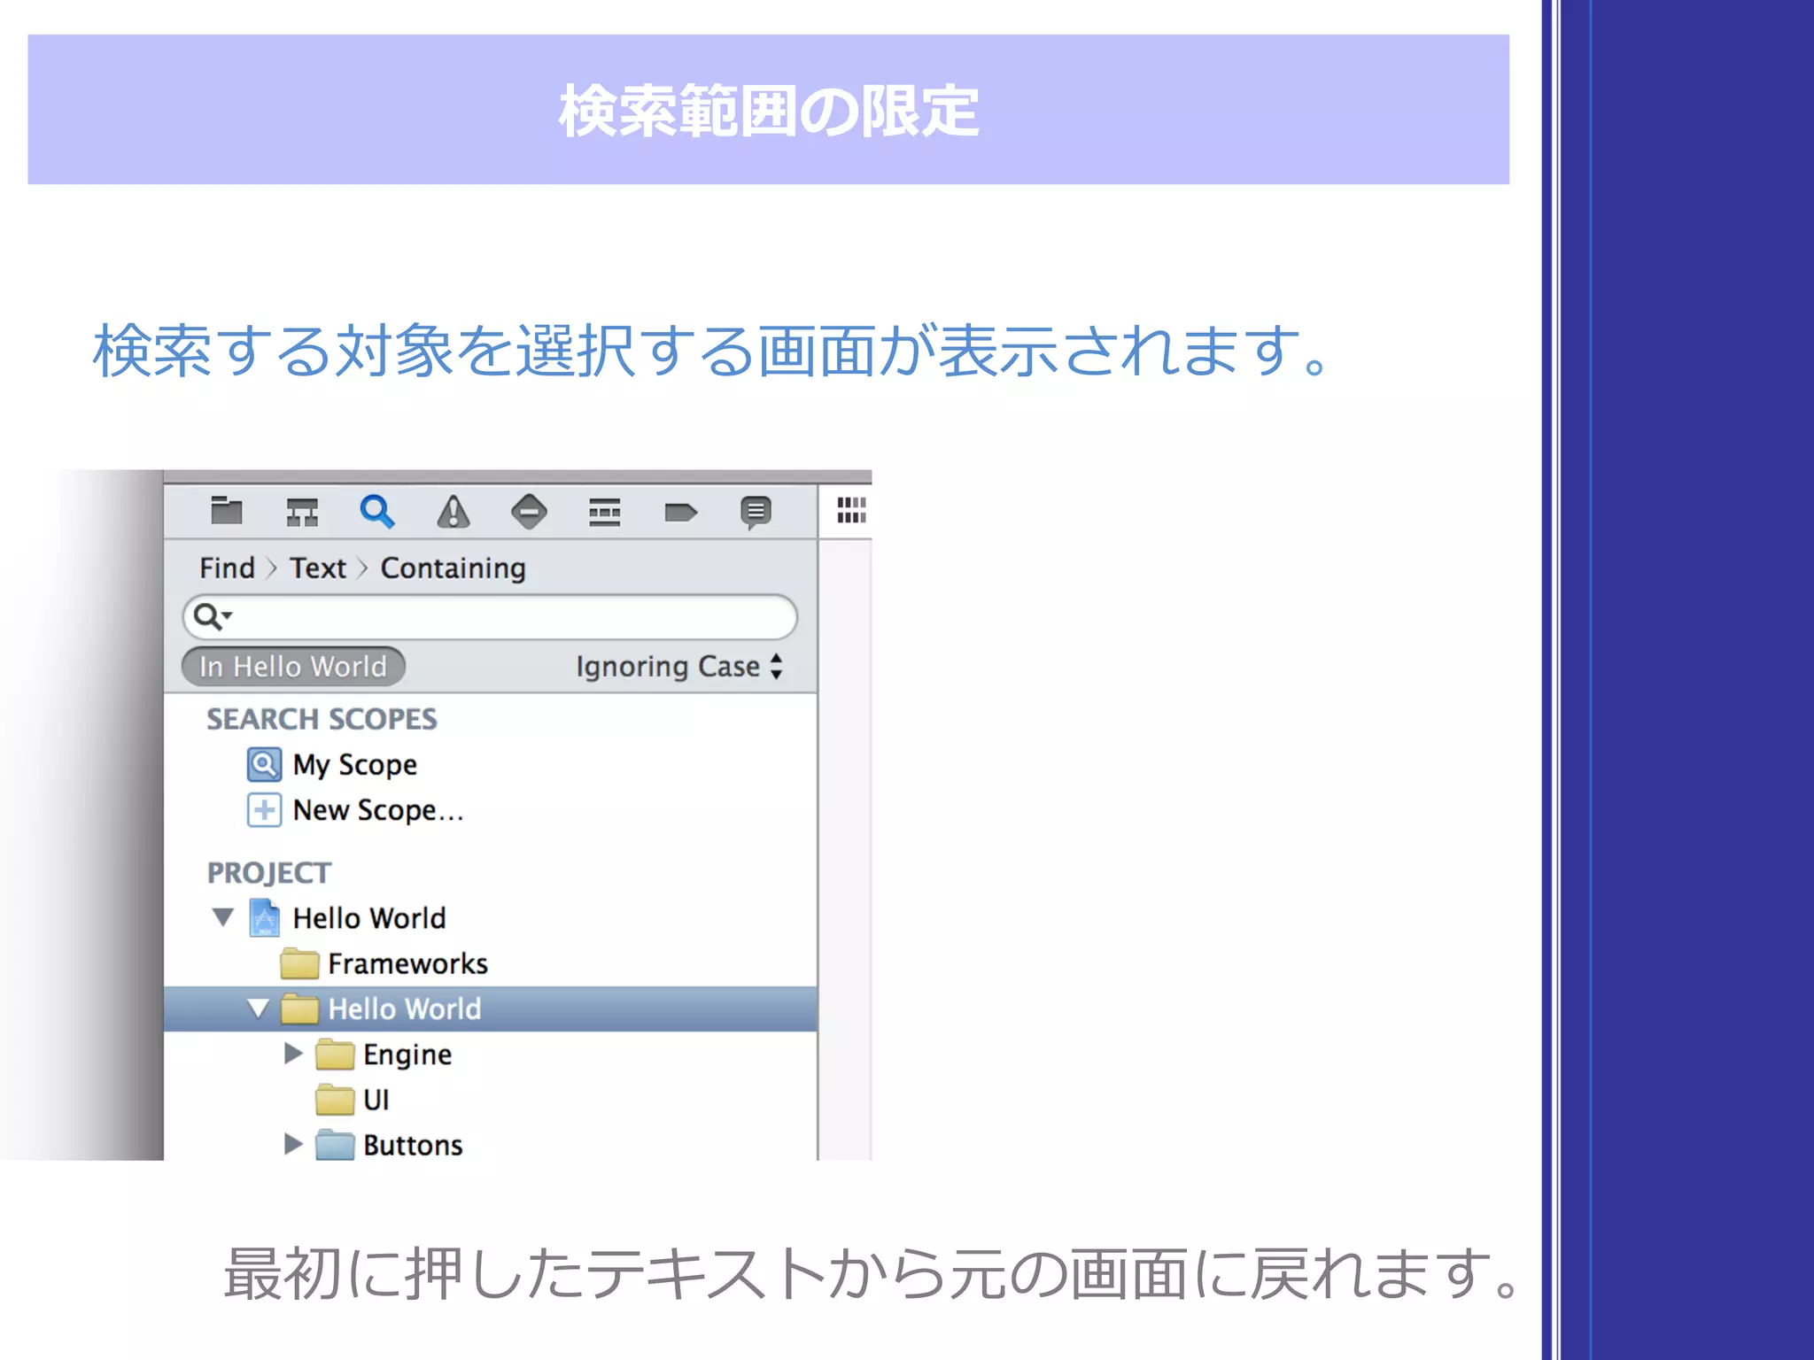1814x1360 pixels.
Task: Open the Test navigator diamond icon
Action: (529, 512)
